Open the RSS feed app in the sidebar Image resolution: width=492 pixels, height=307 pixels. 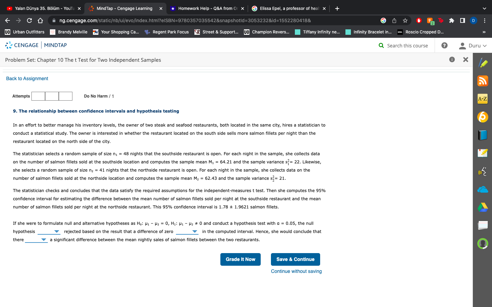pos(483,81)
